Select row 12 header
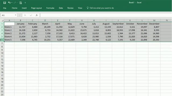Image resolution: width=172 pixels, height=96 pixels. pos(2,59)
